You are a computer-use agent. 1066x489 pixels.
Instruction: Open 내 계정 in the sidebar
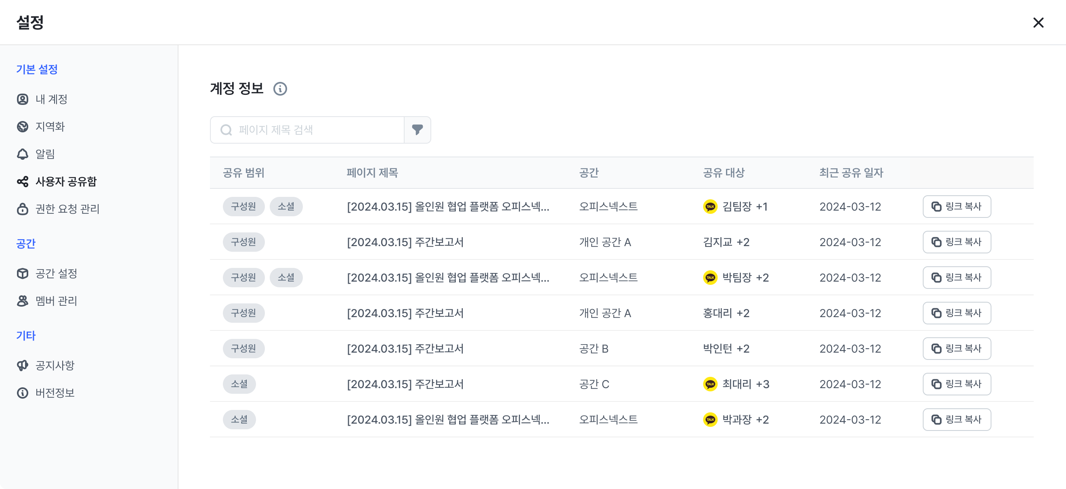pos(51,99)
